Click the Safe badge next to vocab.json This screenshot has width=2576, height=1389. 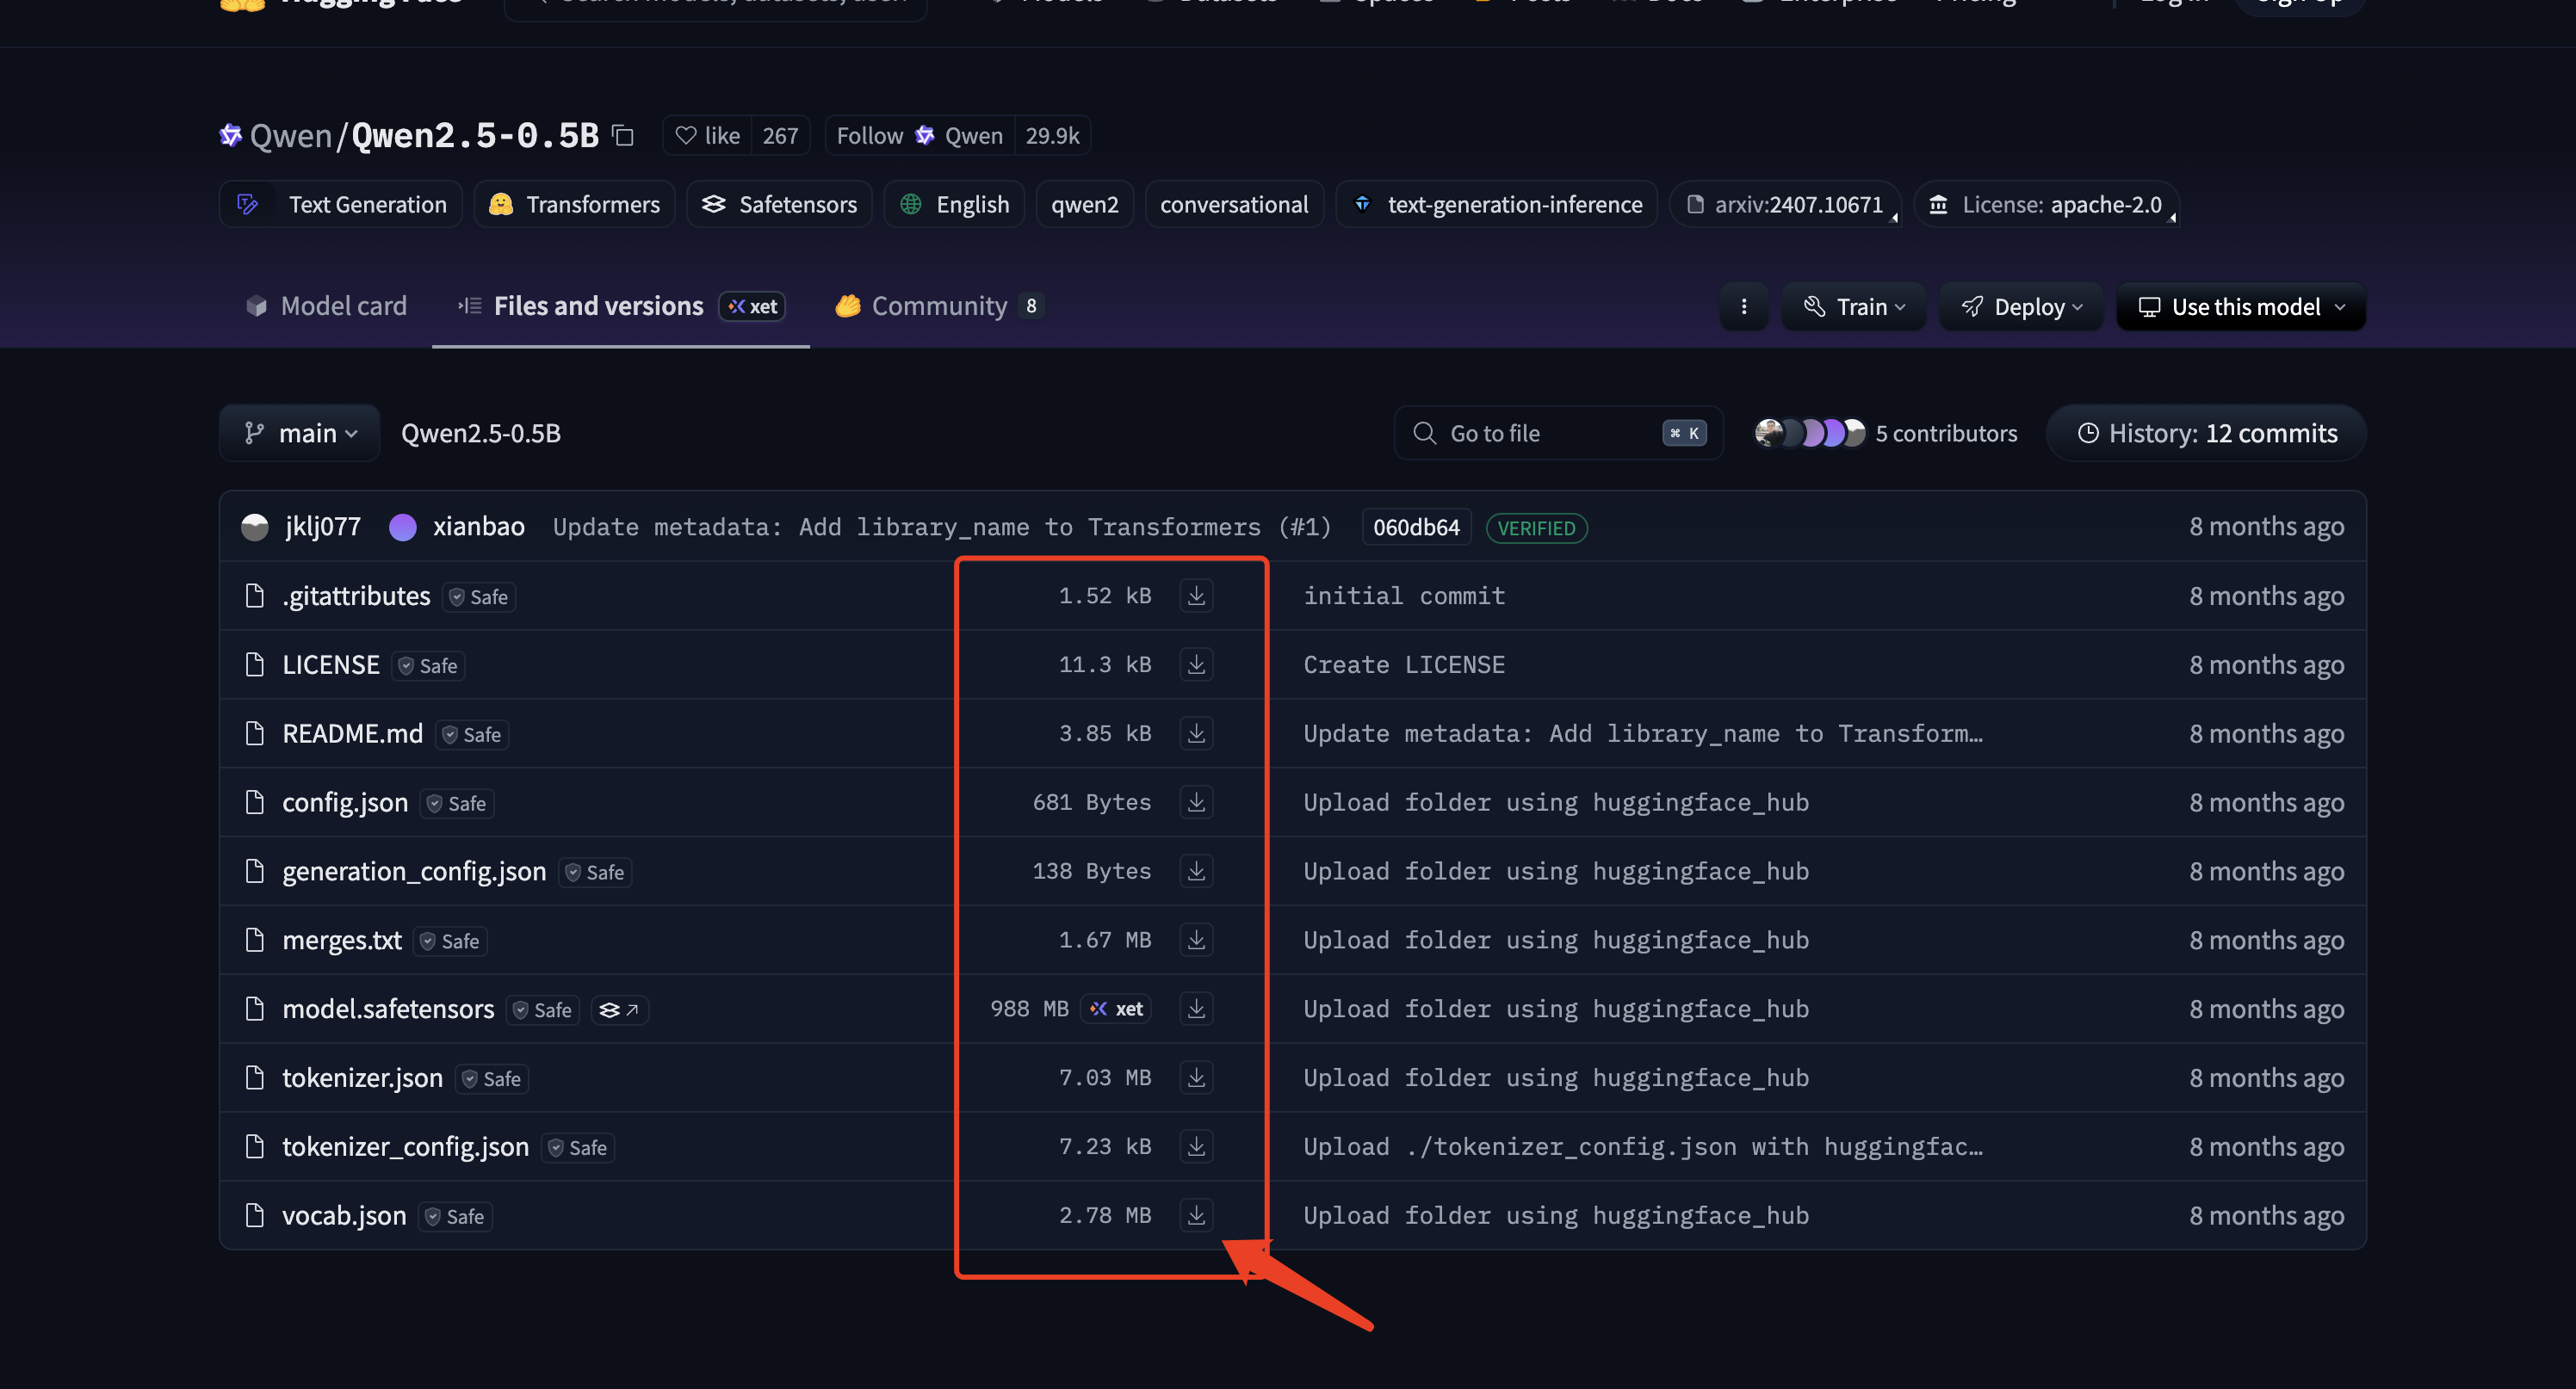click(455, 1217)
